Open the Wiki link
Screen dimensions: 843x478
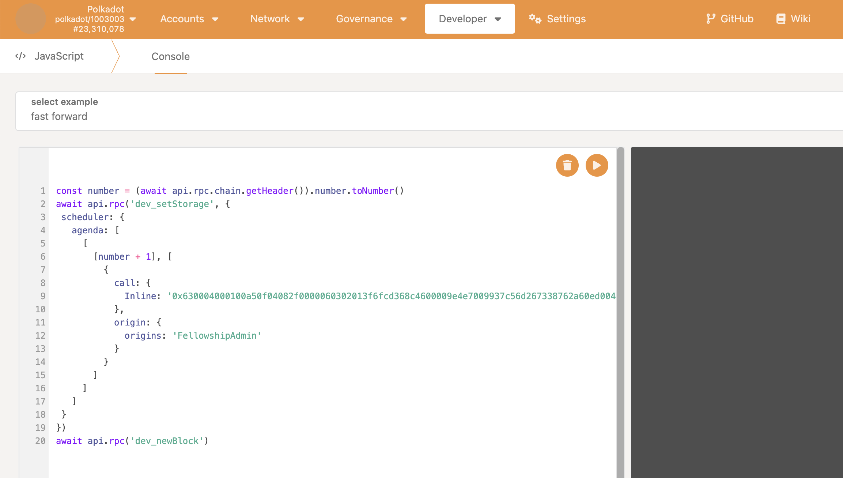(x=800, y=19)
